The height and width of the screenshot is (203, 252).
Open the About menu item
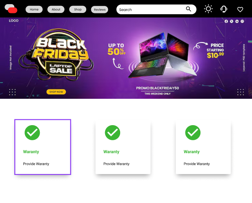pos(56,9)
